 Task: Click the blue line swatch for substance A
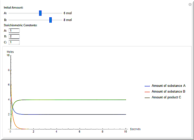click(147, 86)
